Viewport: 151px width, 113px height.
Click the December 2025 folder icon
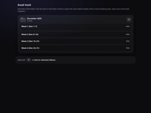(x=23, y=20)
